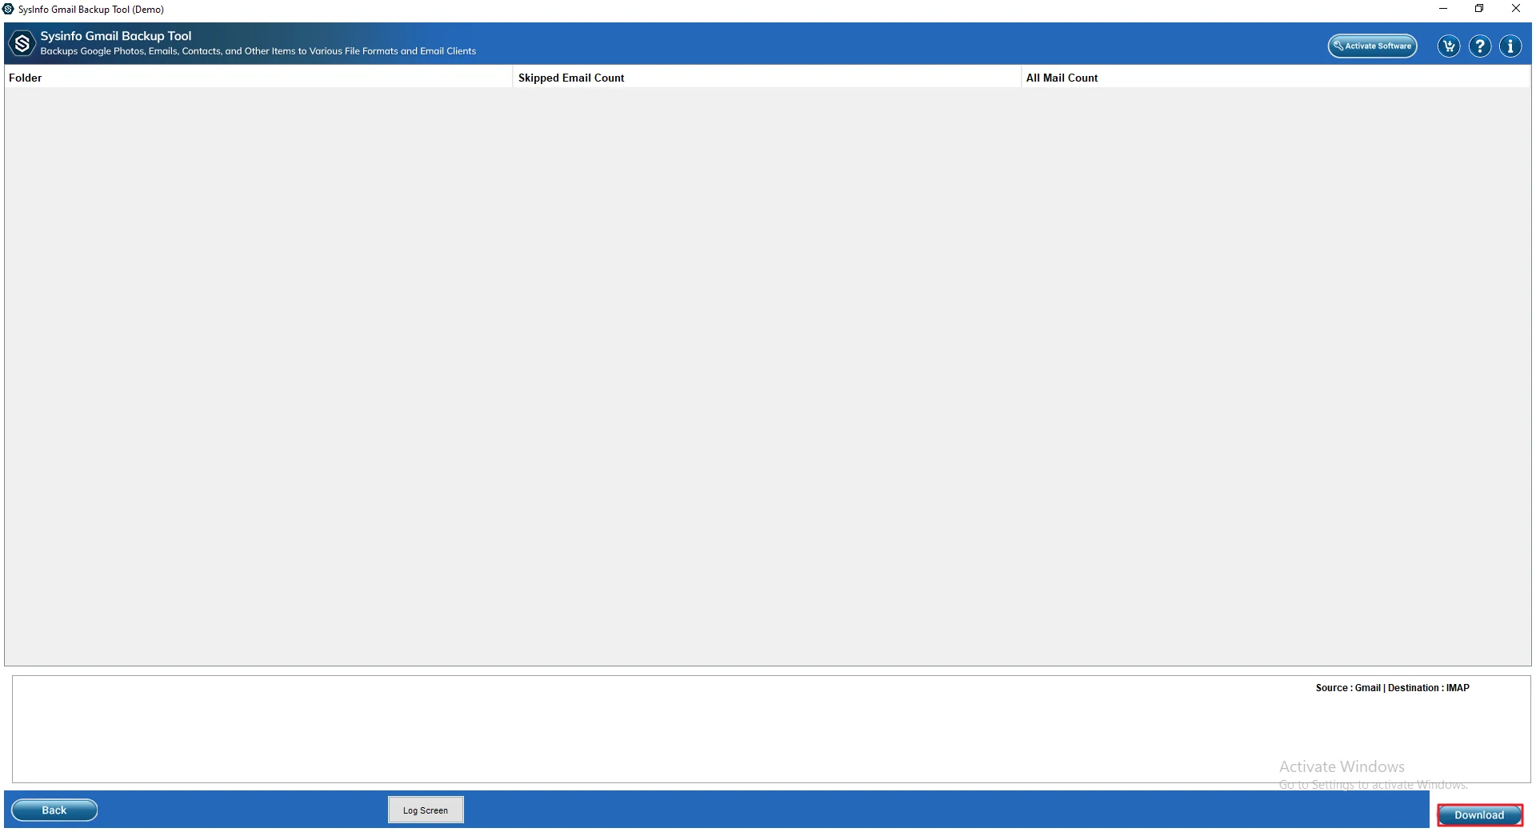
Task: Minimize the Gmail Backup Tool window
Action: (1443, 9)
